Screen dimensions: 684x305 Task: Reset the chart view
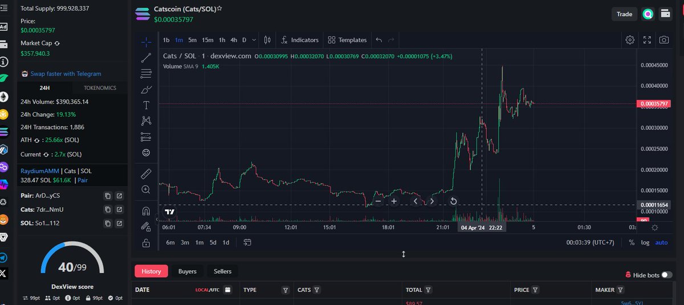tap(453, 201)
